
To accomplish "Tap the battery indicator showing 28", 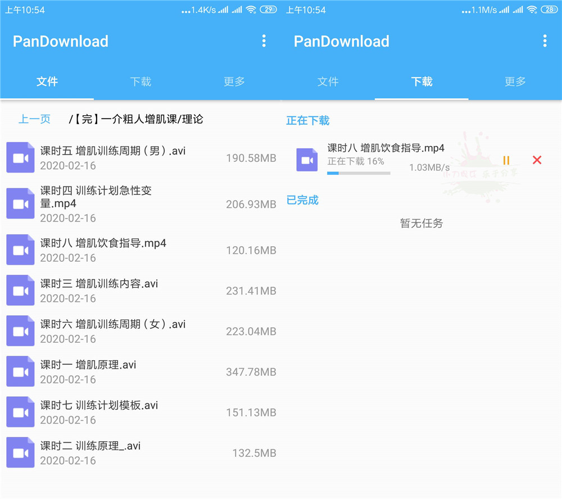I will [x=550, y=10].
